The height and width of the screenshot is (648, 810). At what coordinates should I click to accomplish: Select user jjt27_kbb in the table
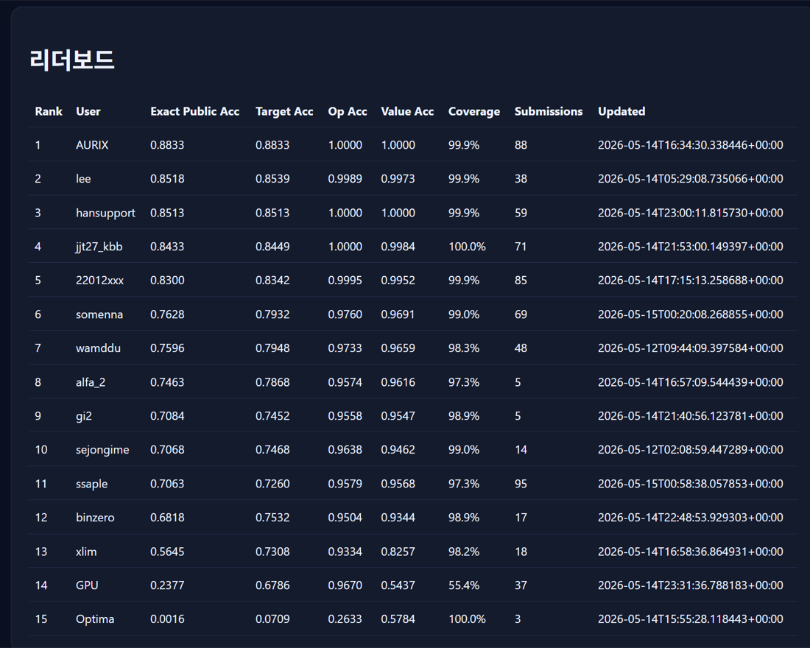tap(99, 247)
